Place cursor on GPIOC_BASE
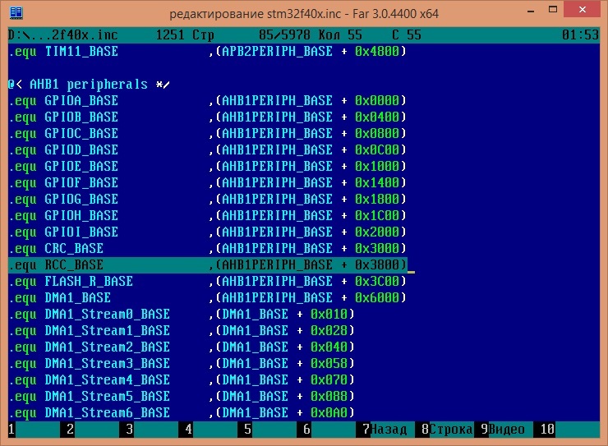The width and height of the screenshot is (608, 446). pos(81,134)
